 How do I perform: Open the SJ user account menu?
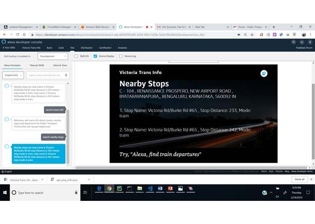(x=302, y=42)
